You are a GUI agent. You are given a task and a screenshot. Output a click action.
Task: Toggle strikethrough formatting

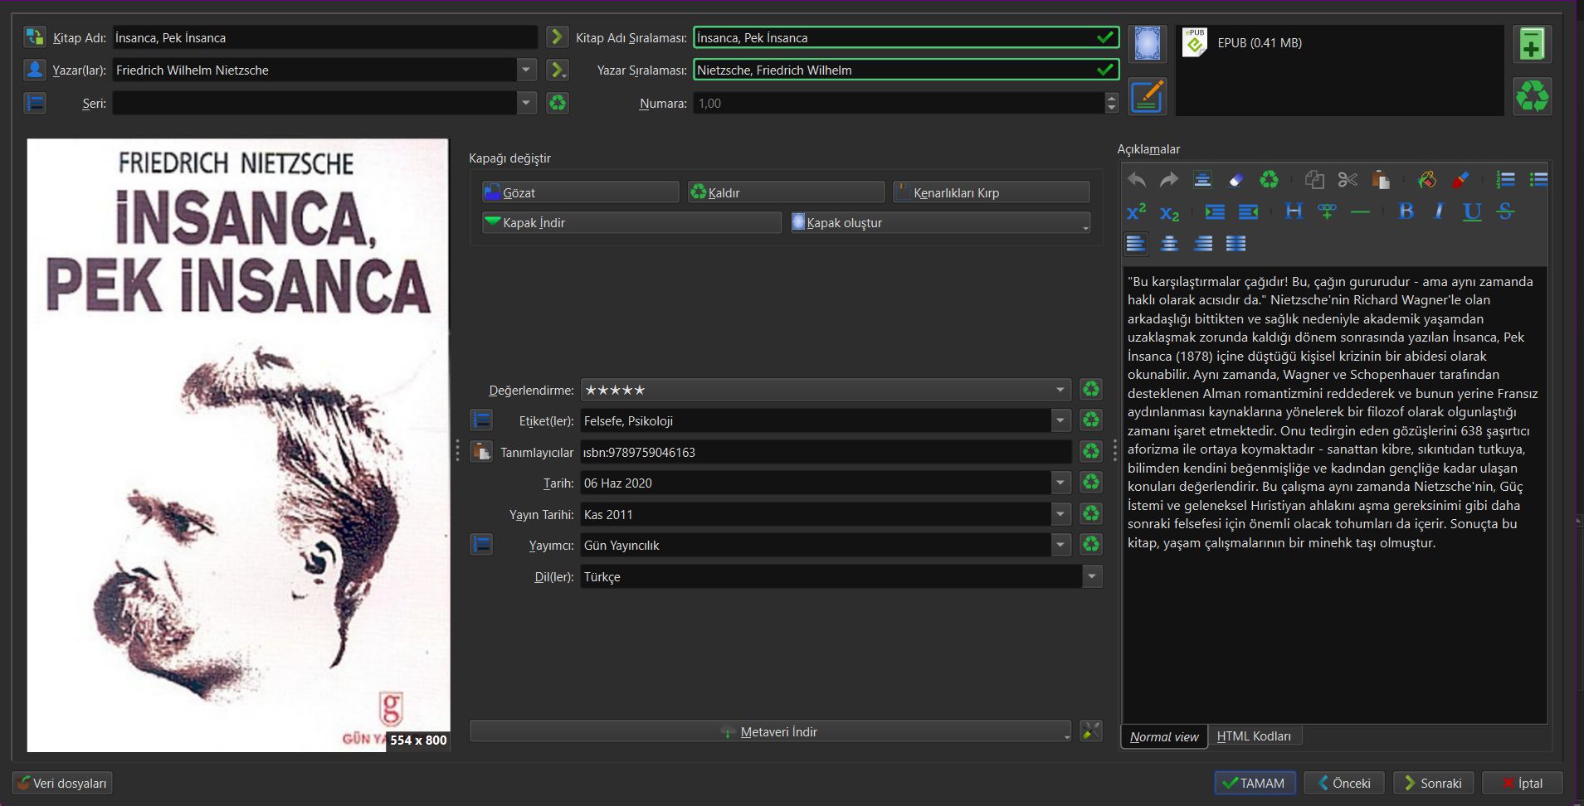click(1505, 211)
